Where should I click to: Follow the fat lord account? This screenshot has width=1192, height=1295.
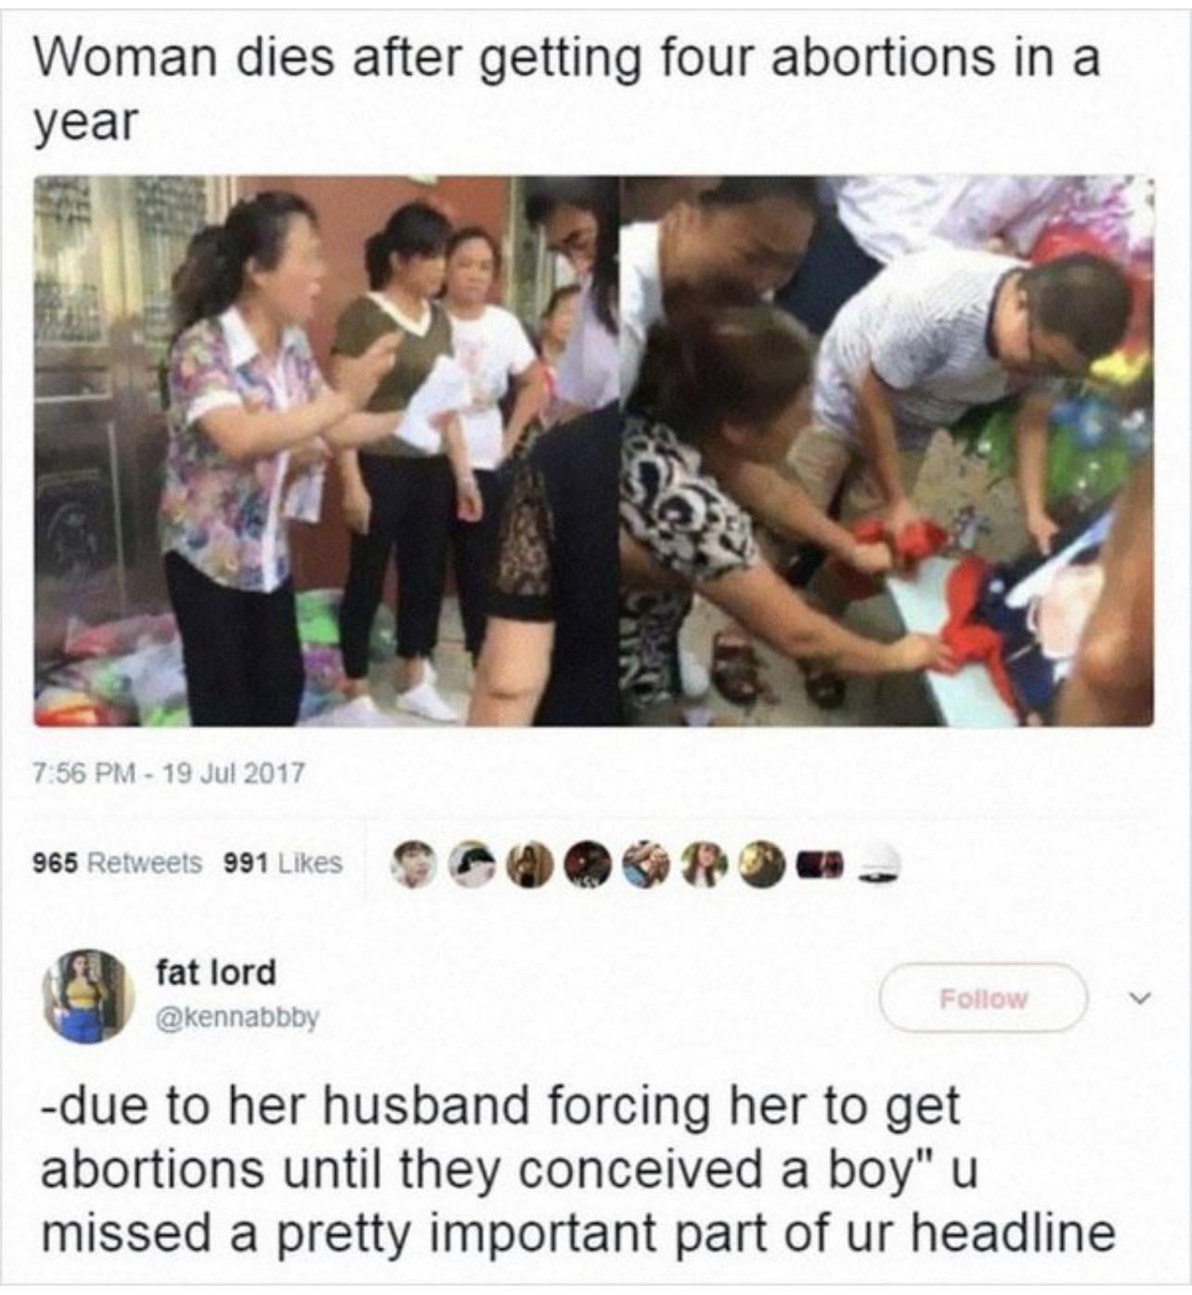983,998
